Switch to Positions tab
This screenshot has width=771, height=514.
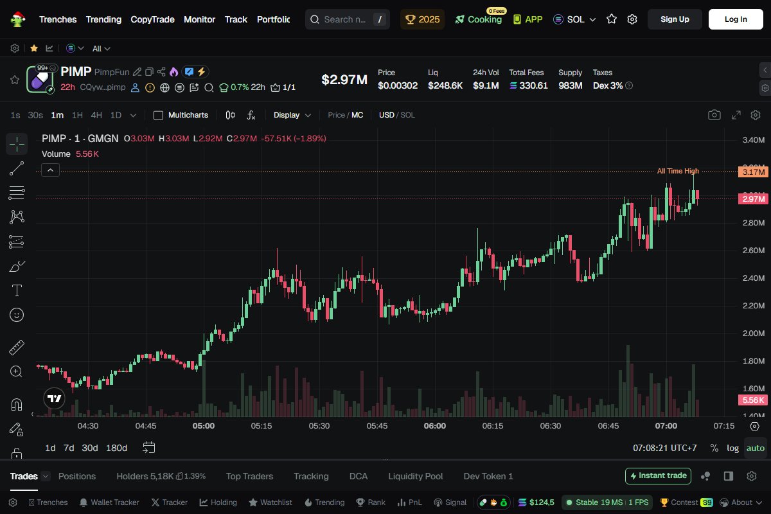click(x=77, y=476)
